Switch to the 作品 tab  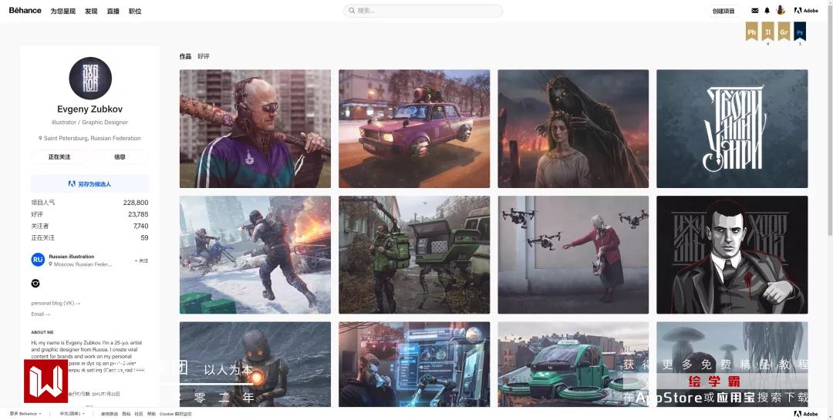[185, 56]
